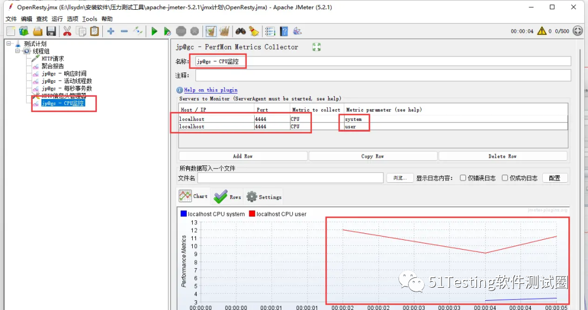Viewport: 588px width, 310px height.
Task: Click the Help question mark toolbar icon
Action: (284, 32)
